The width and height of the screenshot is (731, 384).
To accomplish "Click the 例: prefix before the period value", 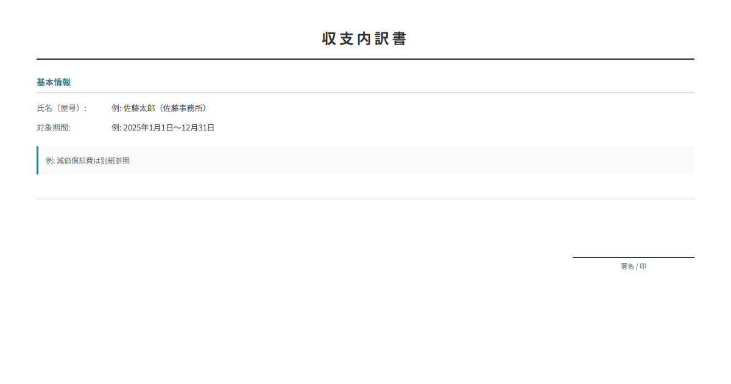I will [x=116, y=128].
